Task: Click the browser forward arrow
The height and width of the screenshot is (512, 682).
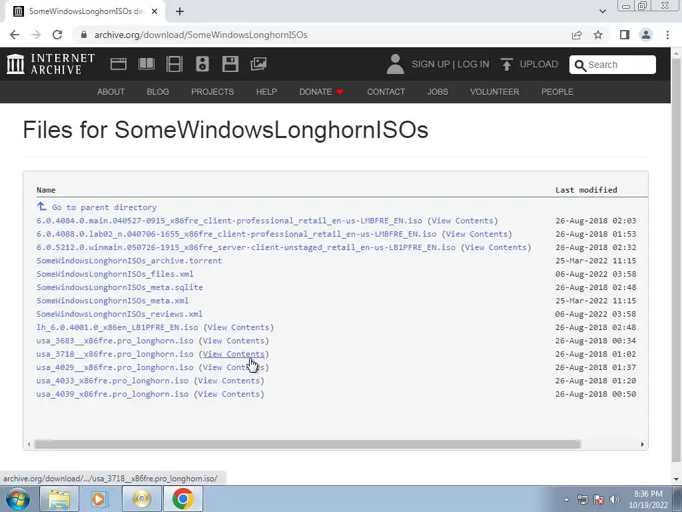Action: (36, 35)
